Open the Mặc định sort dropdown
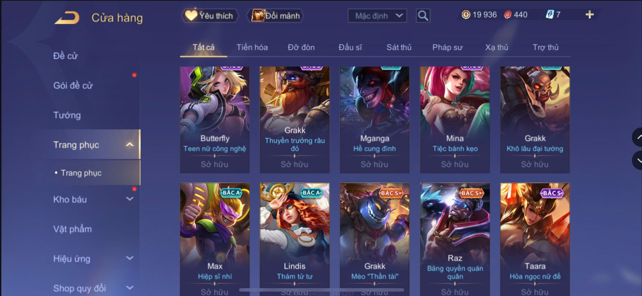Image resolution: width=642 pixels, height=296 pixels. tap(377, 16)
